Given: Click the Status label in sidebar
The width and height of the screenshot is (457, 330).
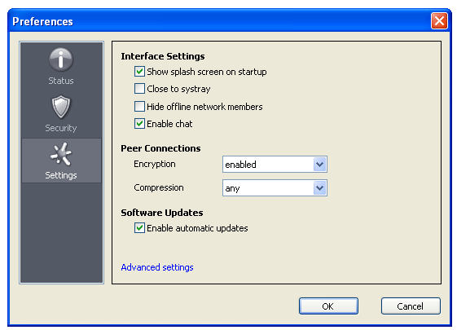Looking at the screenshot, I should coord(61,81).
